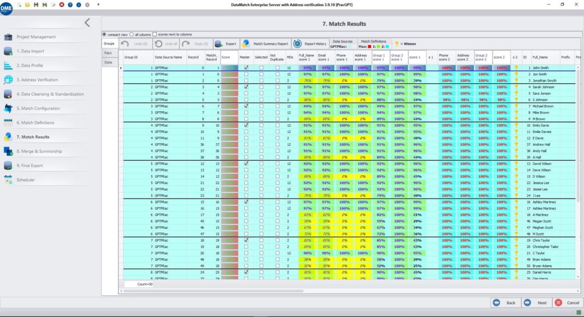Click the Scheduler calendar icon
The image size is (584, 317).
click(8, 180)
